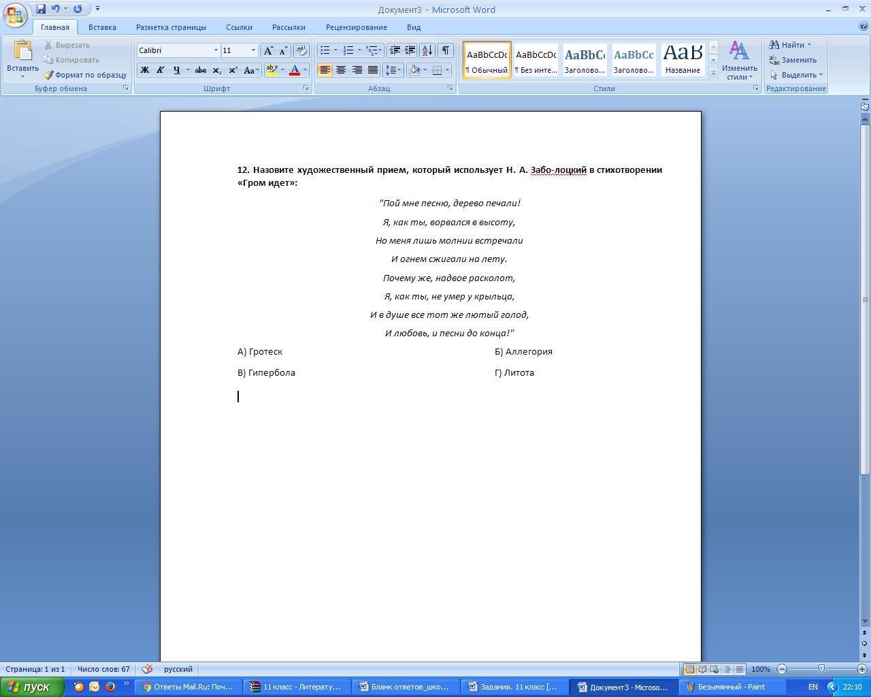Enable justified text alignment
This screenshot has height=697, width=871.
click(373, 70)
